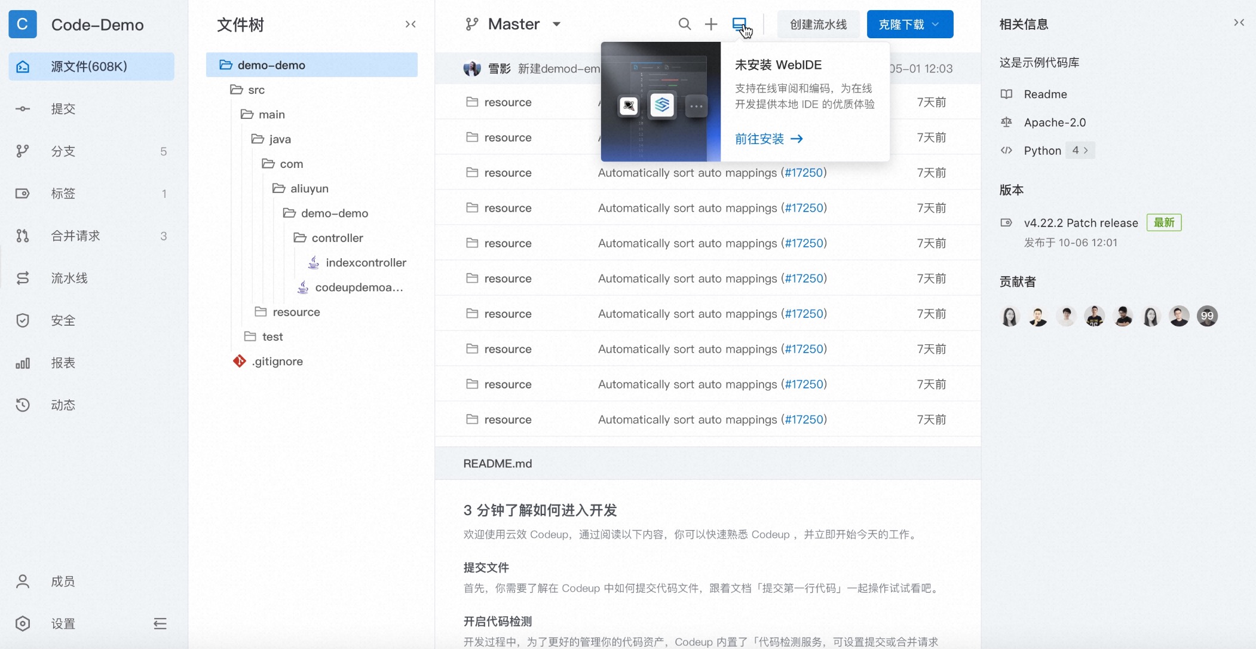
Task: Click the Code-Demo project logo icon
Action: pos(23,24)
